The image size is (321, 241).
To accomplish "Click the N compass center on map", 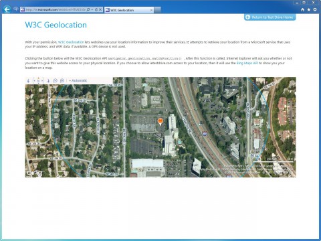I will (x=38, y=80).
